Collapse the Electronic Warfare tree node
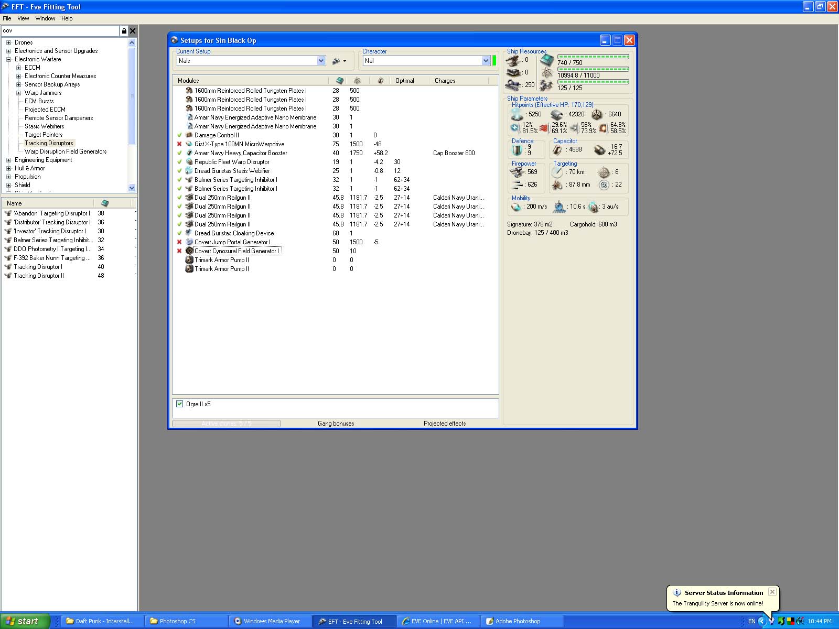 point(8,59)
